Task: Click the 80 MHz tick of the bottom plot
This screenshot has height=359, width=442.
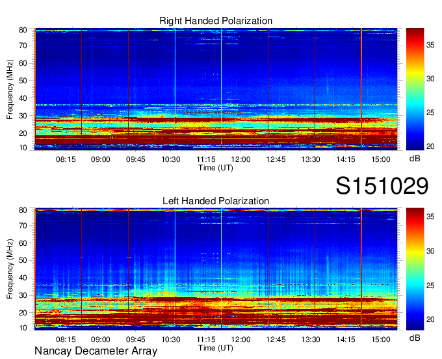Action: [23, 210]
